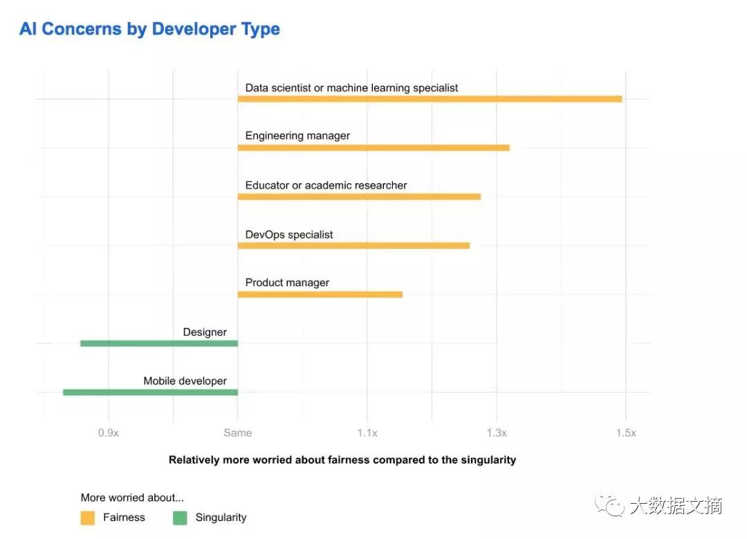Click the '1.1x' axis tick label

coord(367,433)
